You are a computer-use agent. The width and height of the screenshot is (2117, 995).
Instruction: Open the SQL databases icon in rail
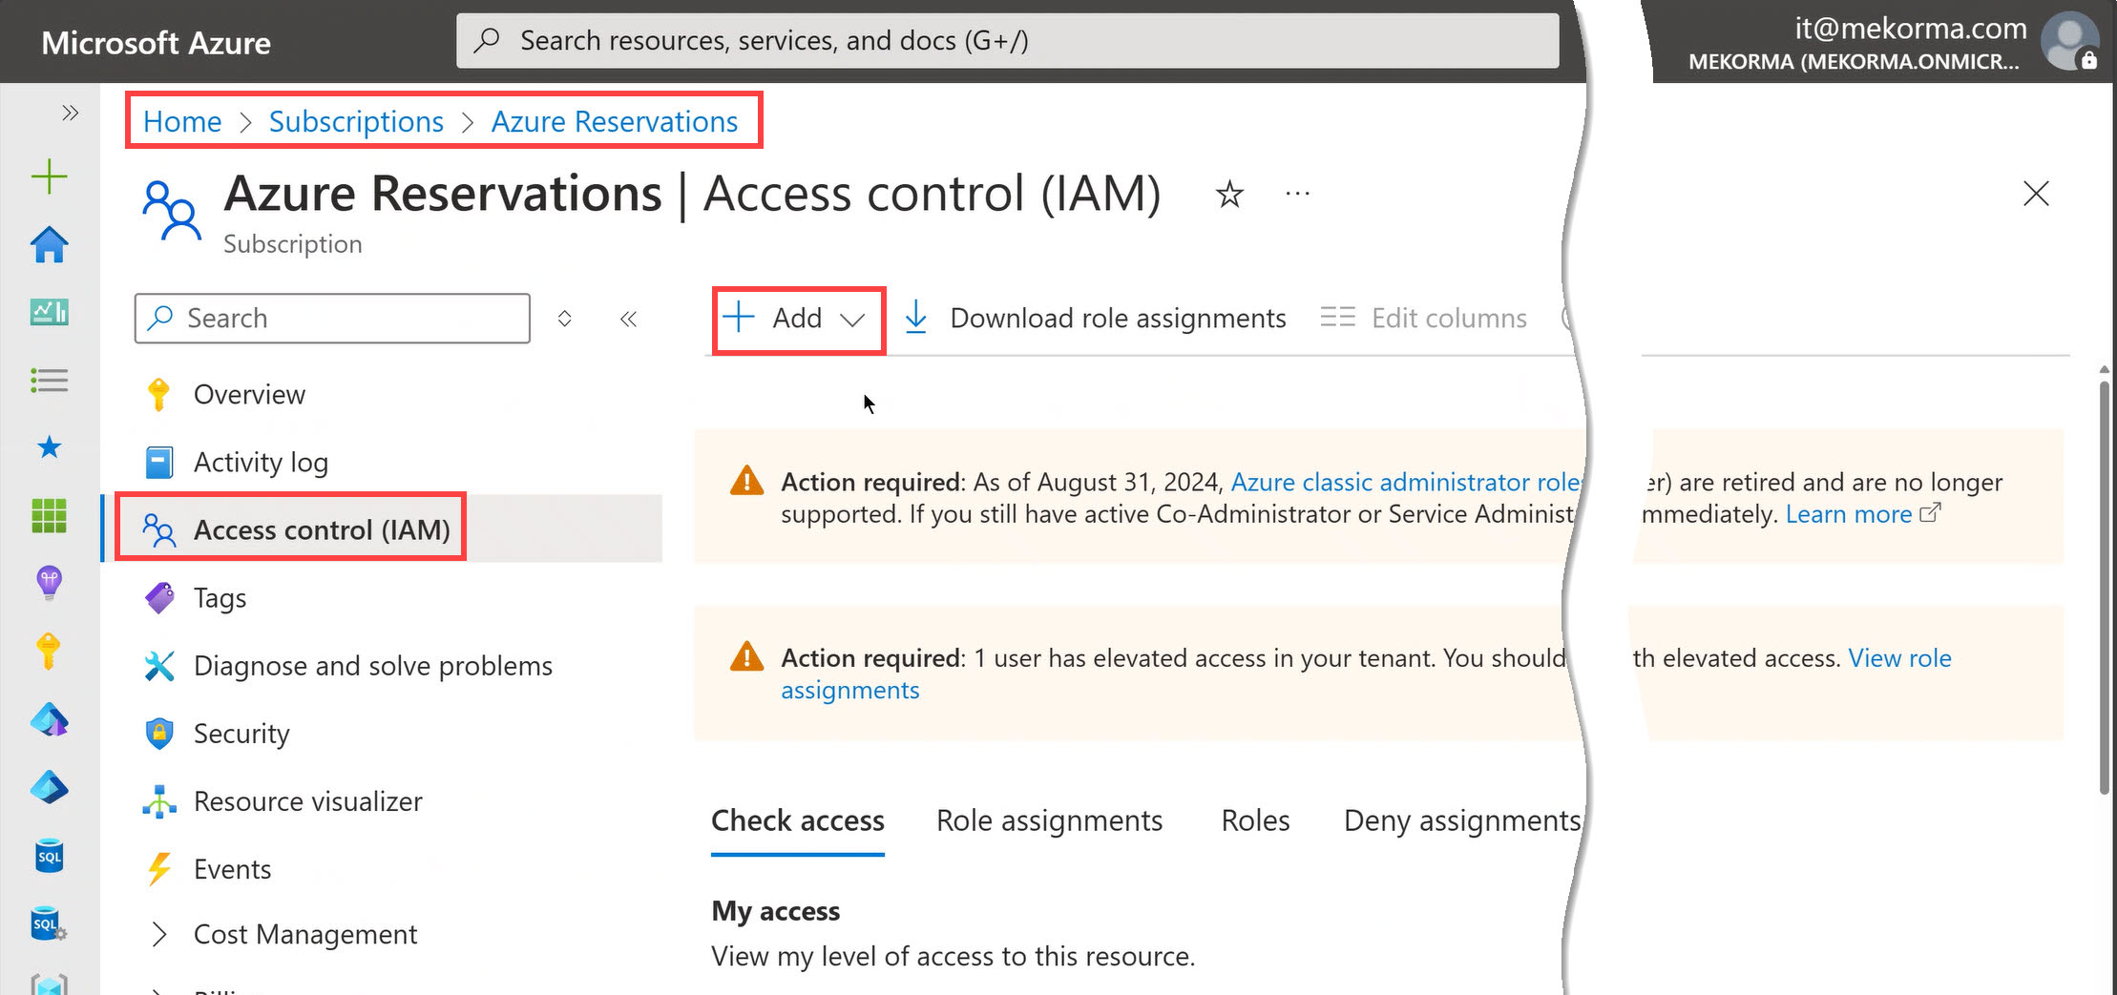click(49, 856)
